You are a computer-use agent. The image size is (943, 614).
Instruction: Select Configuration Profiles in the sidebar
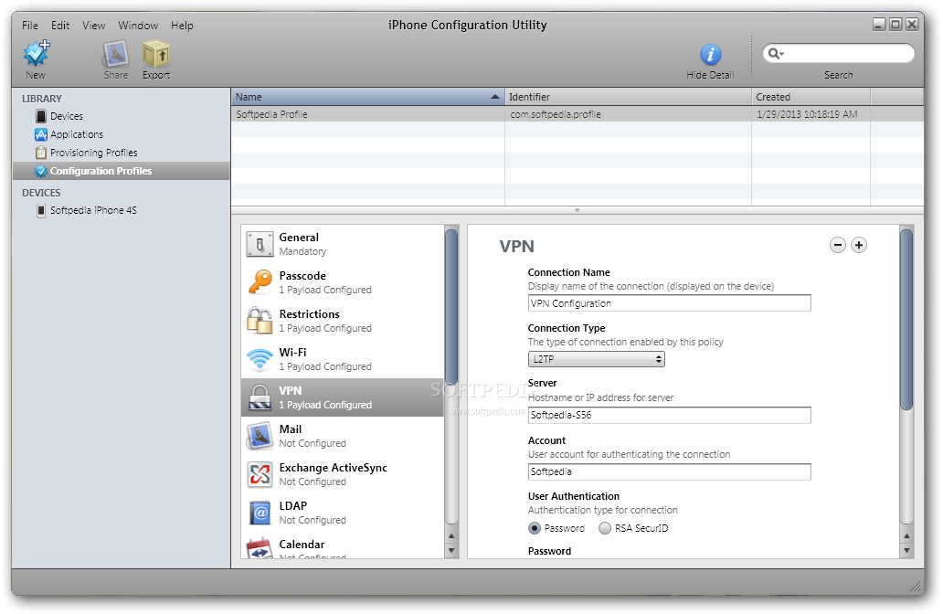(x=121, y=171)
